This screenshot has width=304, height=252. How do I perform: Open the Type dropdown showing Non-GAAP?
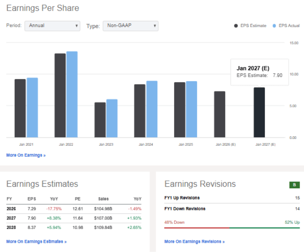(130, 26)
